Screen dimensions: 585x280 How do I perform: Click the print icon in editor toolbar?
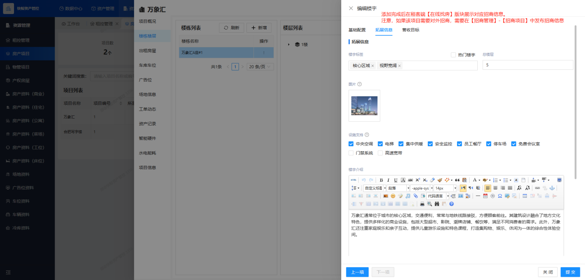(x=422, y=204)
